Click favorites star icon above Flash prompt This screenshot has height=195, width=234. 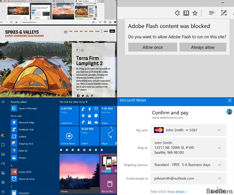pos(195,13)
